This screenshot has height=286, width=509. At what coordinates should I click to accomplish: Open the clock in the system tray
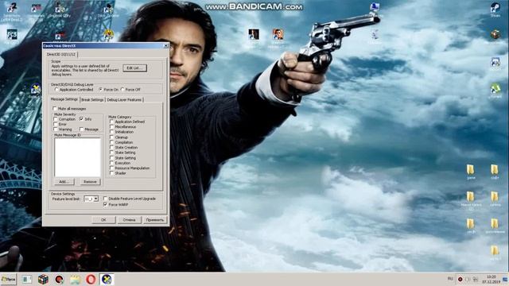[492, 279]
